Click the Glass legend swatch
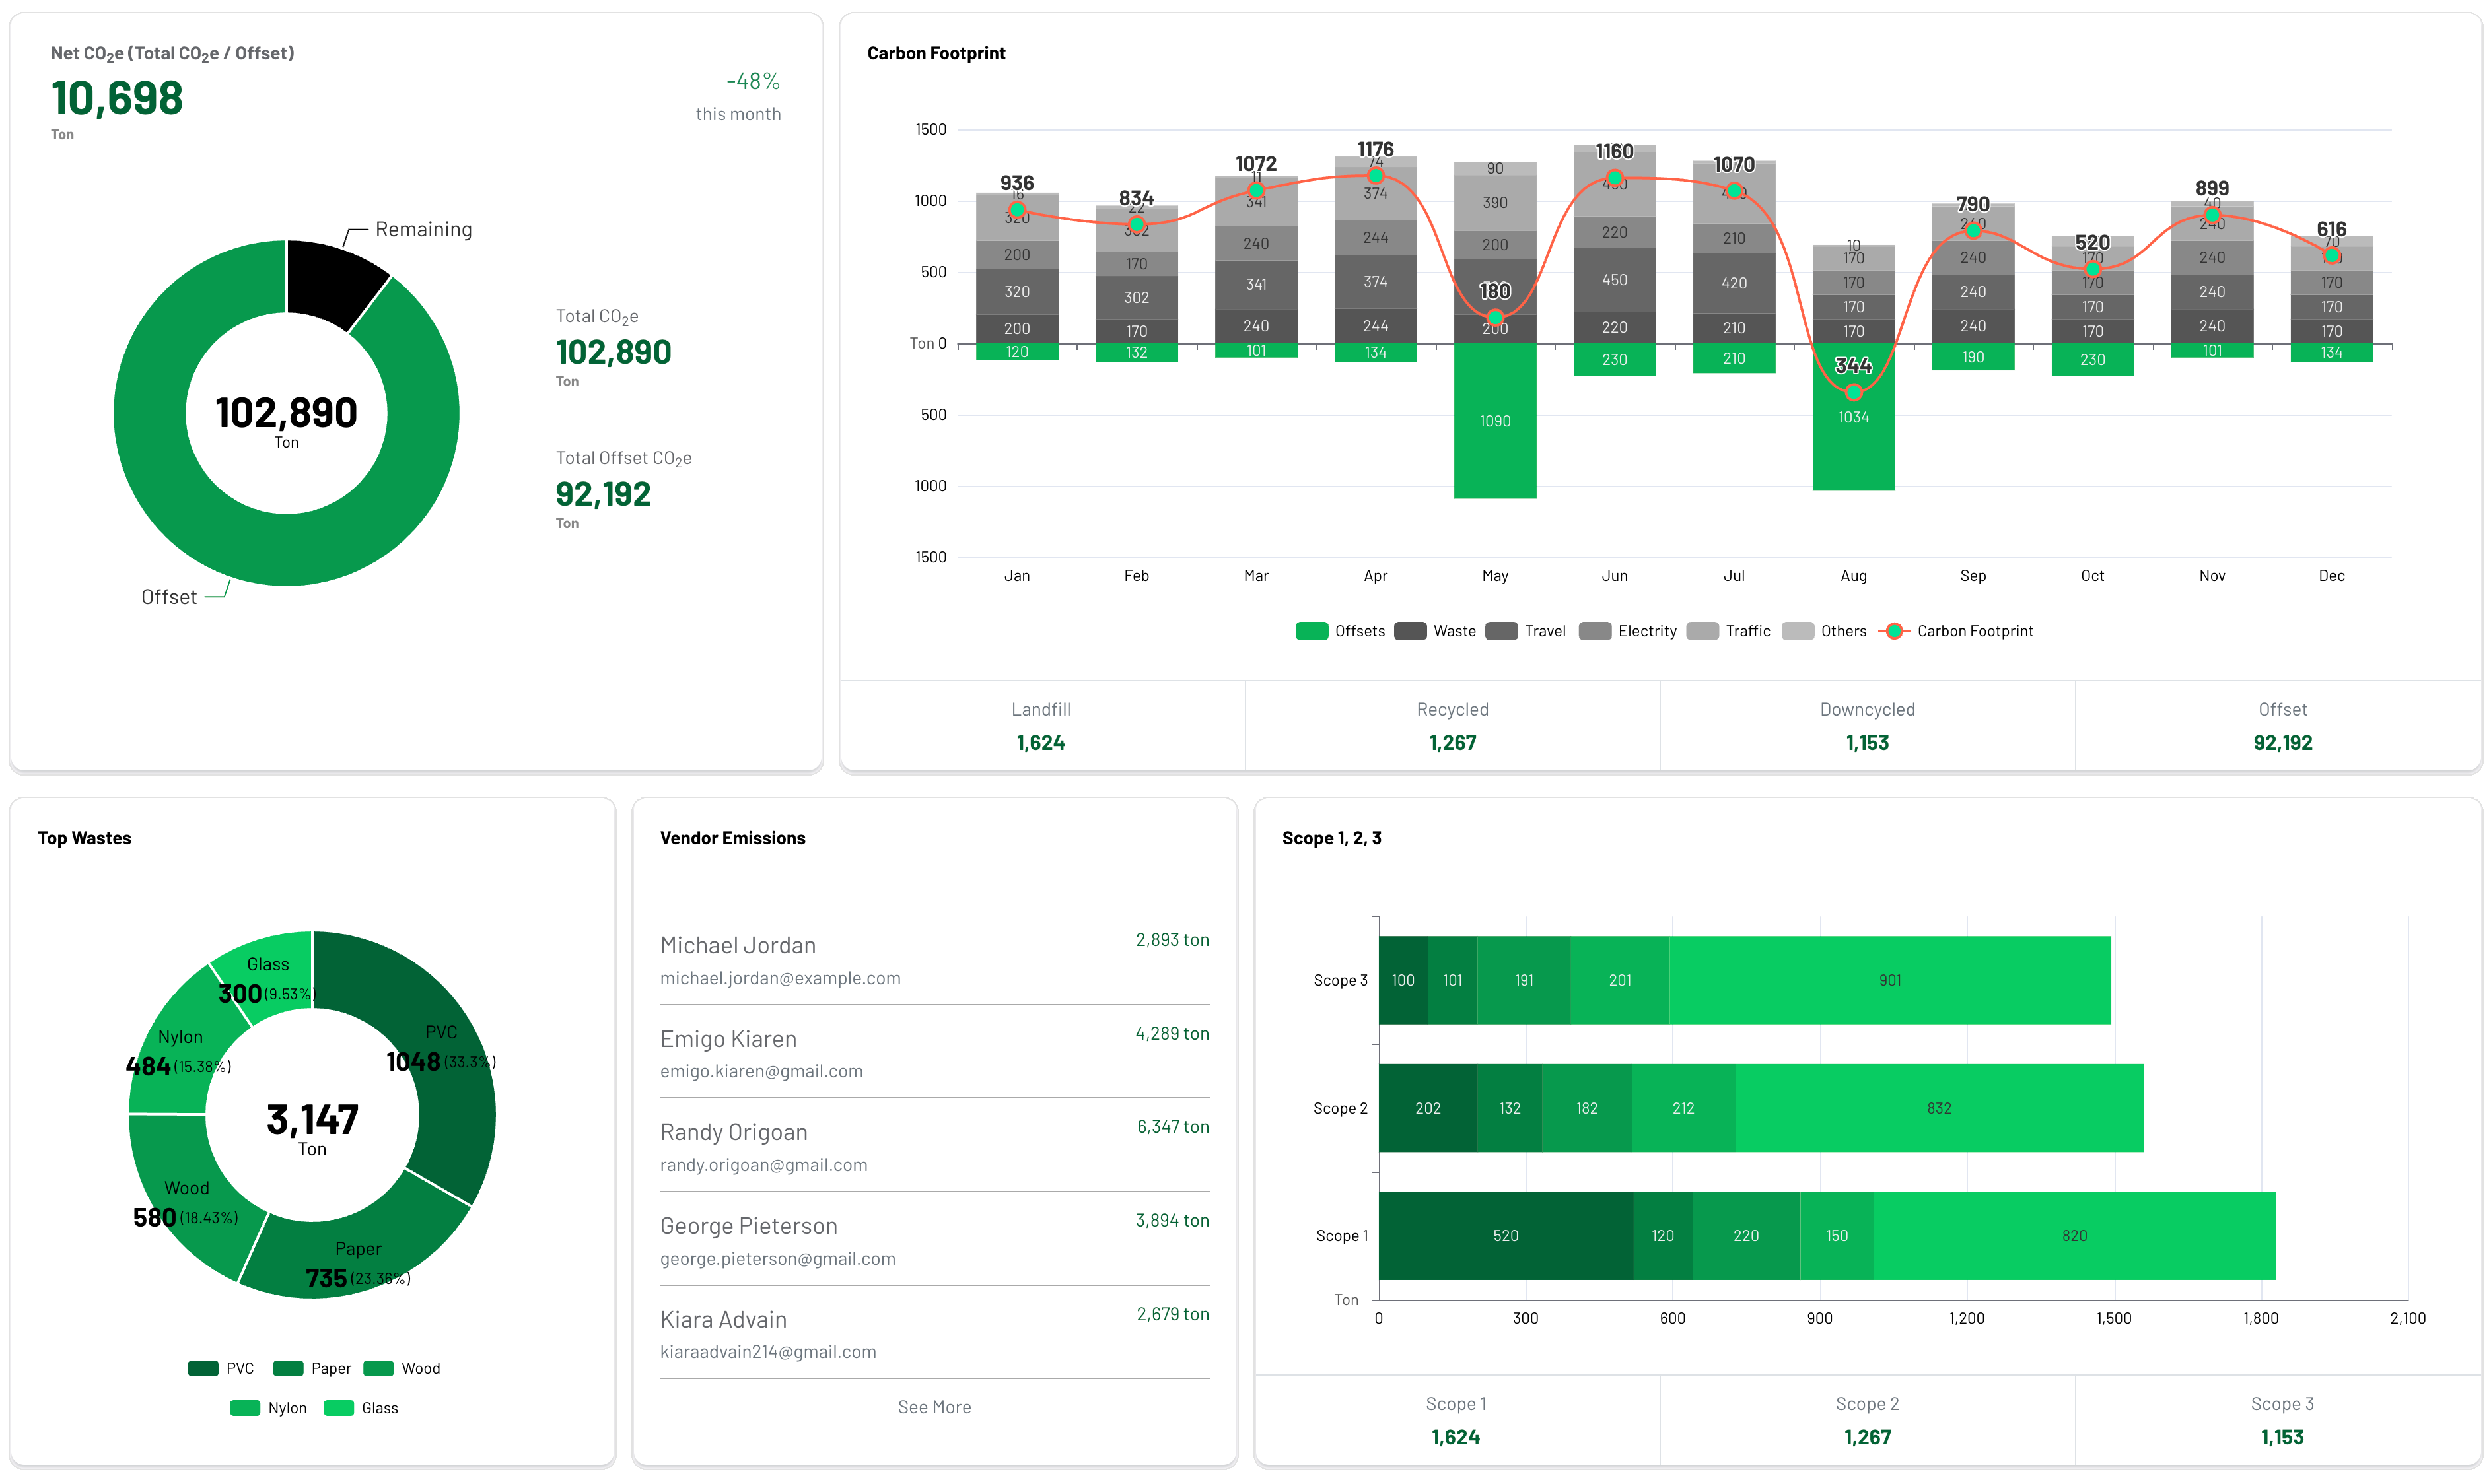Image resolution: width=2491 pixels, height=1484 pixels. click(x=339, y=1408)
